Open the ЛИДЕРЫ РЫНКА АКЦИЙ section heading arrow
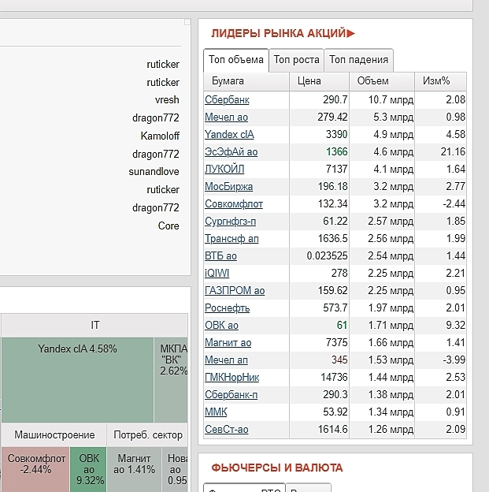Image resolution: width=489 pixels, height=492 pixels. [351, 33]
